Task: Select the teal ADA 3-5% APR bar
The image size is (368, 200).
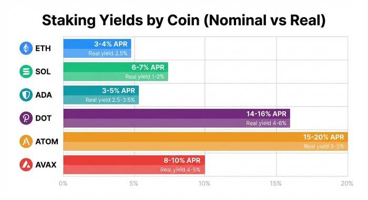Action: pyautogui.click(x=101, y=95)
